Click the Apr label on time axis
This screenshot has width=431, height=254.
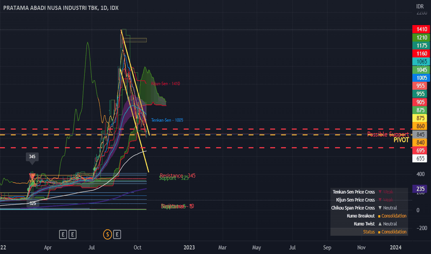(48, 248)
